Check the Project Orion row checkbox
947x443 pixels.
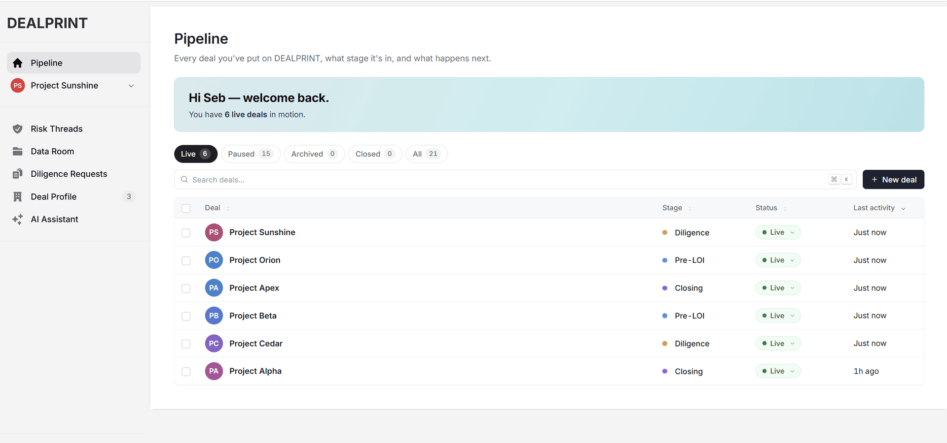(186, 260)
